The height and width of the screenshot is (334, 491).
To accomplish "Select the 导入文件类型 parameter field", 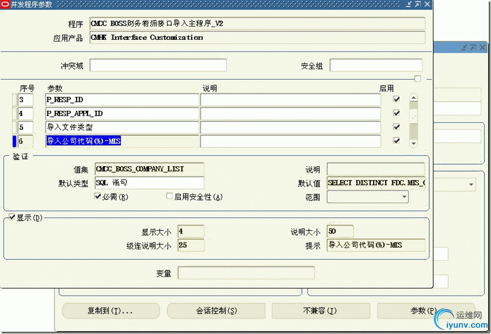I will pos(122,127).
